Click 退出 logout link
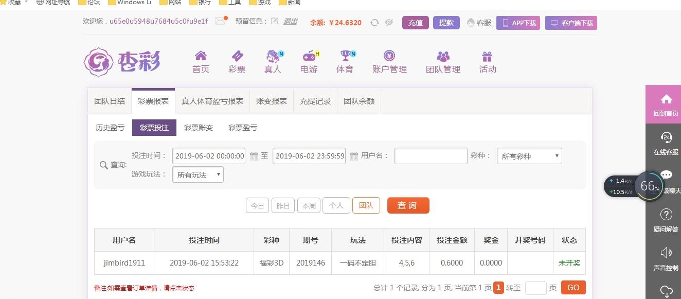The image size is (681, 299). pos(291,22)
